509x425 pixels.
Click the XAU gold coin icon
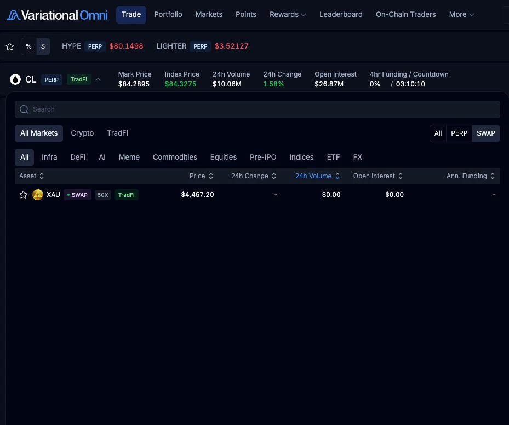tap(38, 195)
